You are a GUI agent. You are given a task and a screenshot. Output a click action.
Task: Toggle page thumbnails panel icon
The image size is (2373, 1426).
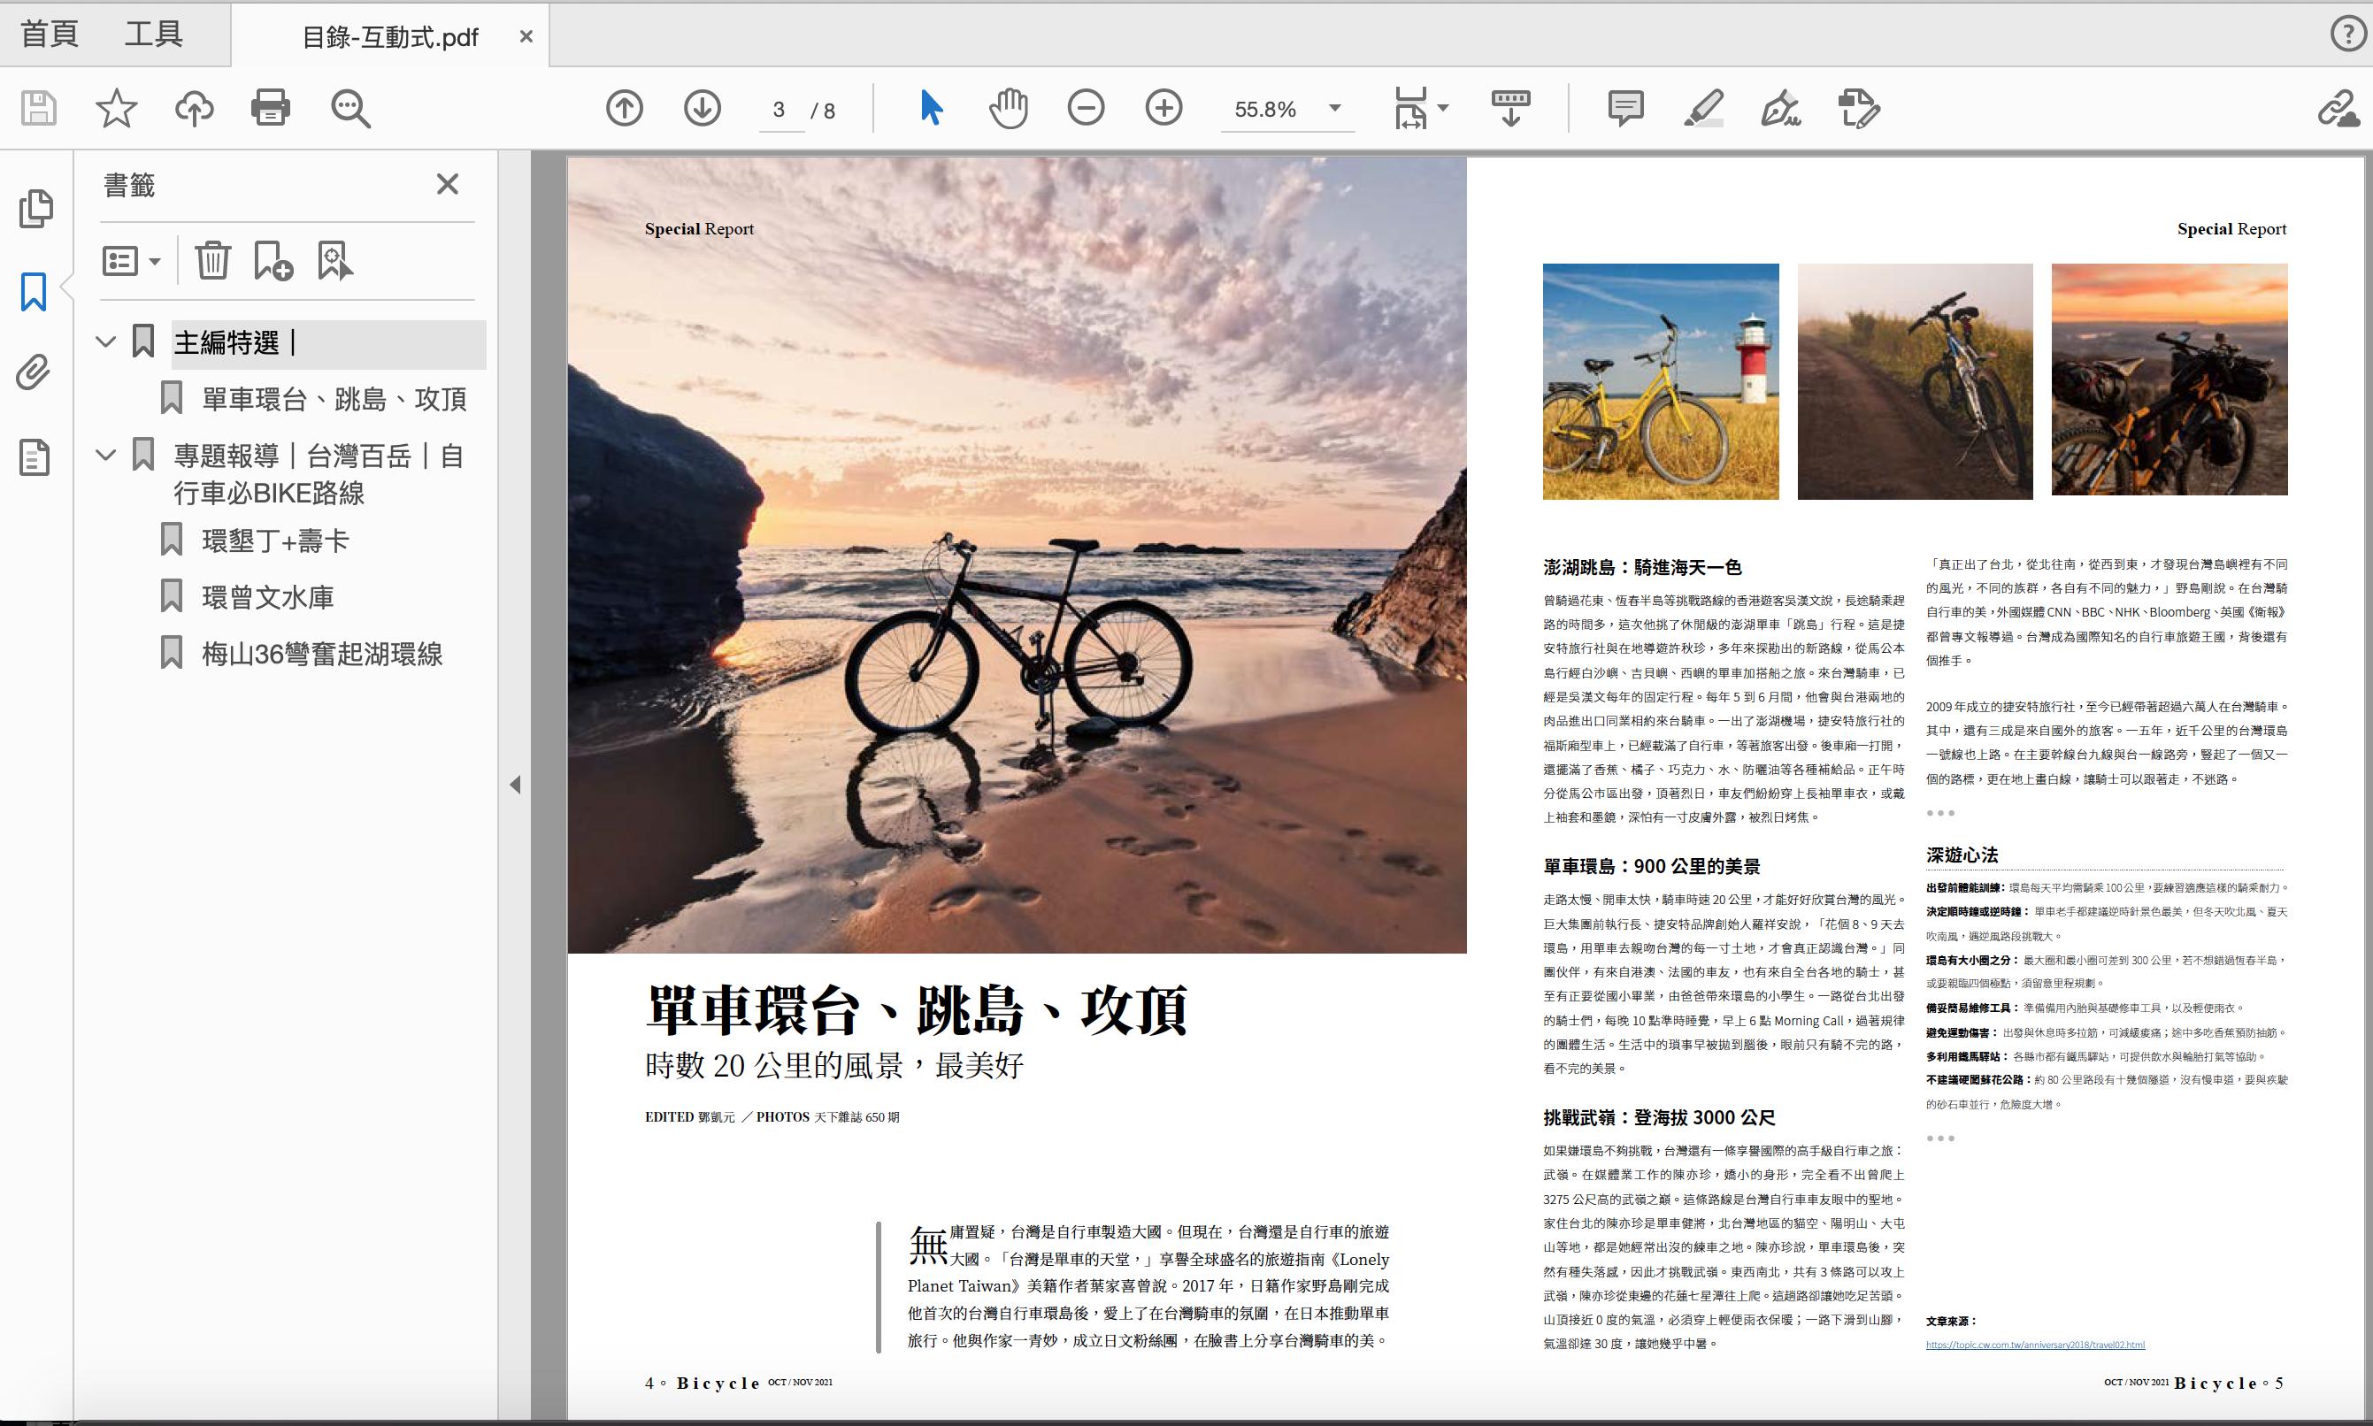click(35, 209)
